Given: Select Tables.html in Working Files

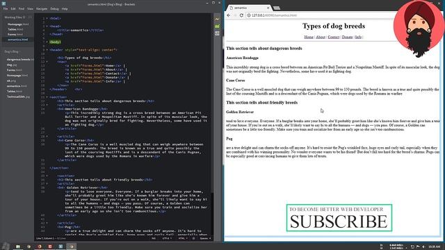Looking at the screenshot, I should [15, 29].
